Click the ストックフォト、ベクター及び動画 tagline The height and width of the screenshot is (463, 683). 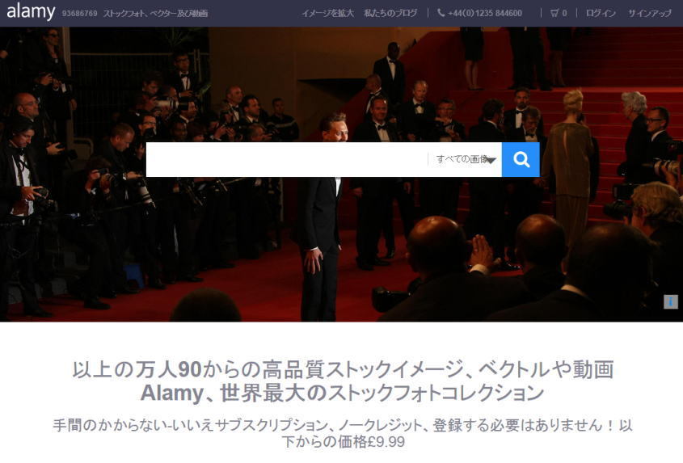pos(155,14)
